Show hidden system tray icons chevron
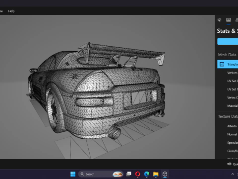Screen dimensions: 238x179 [233, 174]
